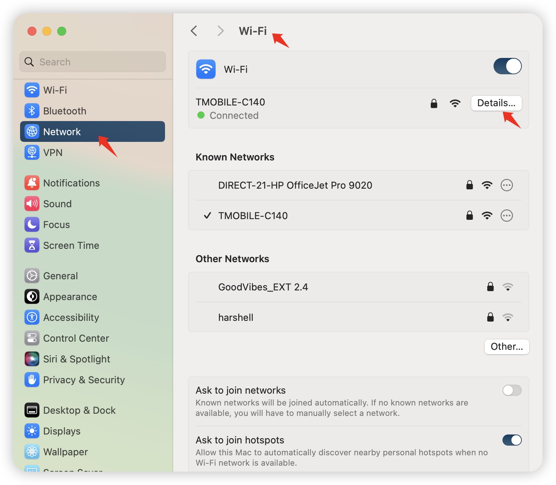The height and width of the screenshot is (485, 556).
Task: Click the Control Center icon
Action: pos(32,338)
